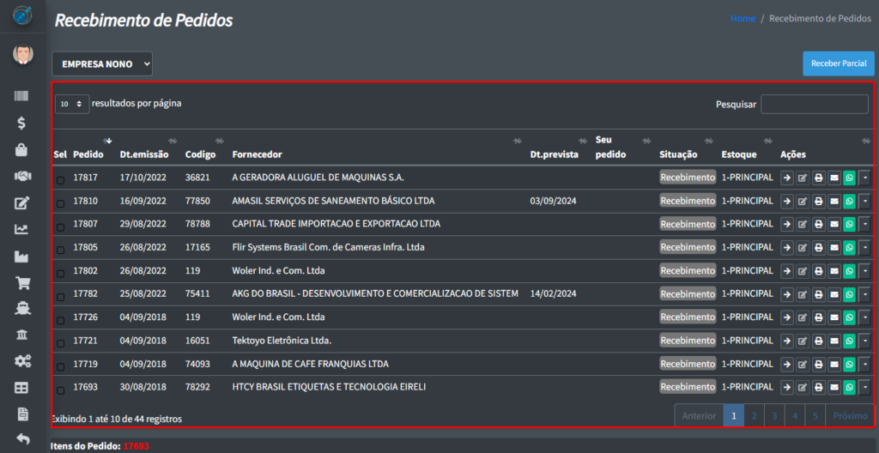Tick the checkbox for order 17693
Screen dimensions: 879x453
(60, 387)
